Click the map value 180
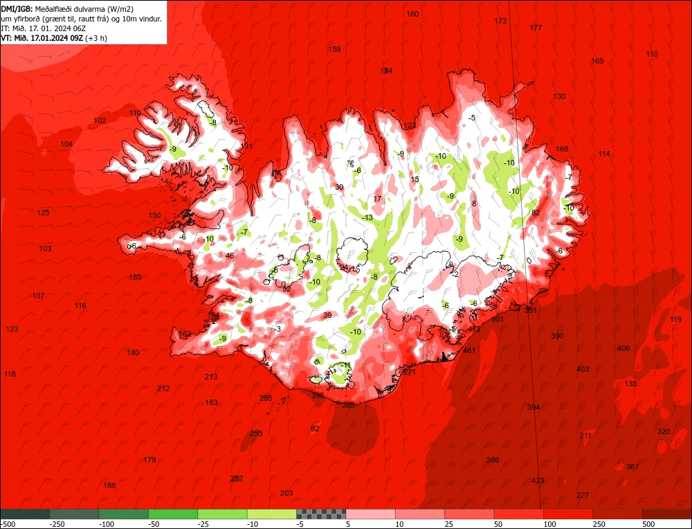The height and width of the screenshot is (529, 692). click(133, 352)
